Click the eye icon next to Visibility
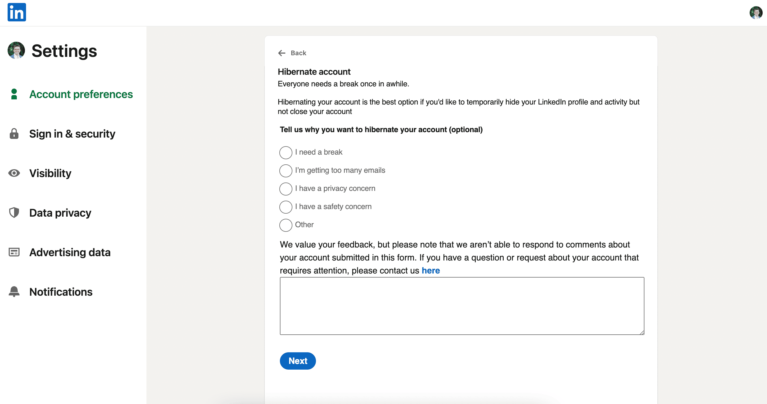This screenshot has height=404, width=767. point(14,173)
